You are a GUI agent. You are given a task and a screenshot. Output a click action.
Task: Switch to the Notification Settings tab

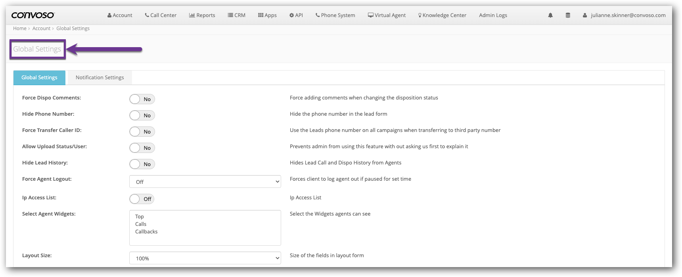pyautogui.click(x=100, y=78)
